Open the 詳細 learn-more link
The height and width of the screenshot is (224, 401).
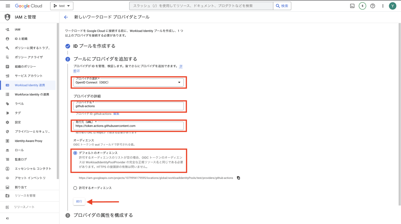181,66
